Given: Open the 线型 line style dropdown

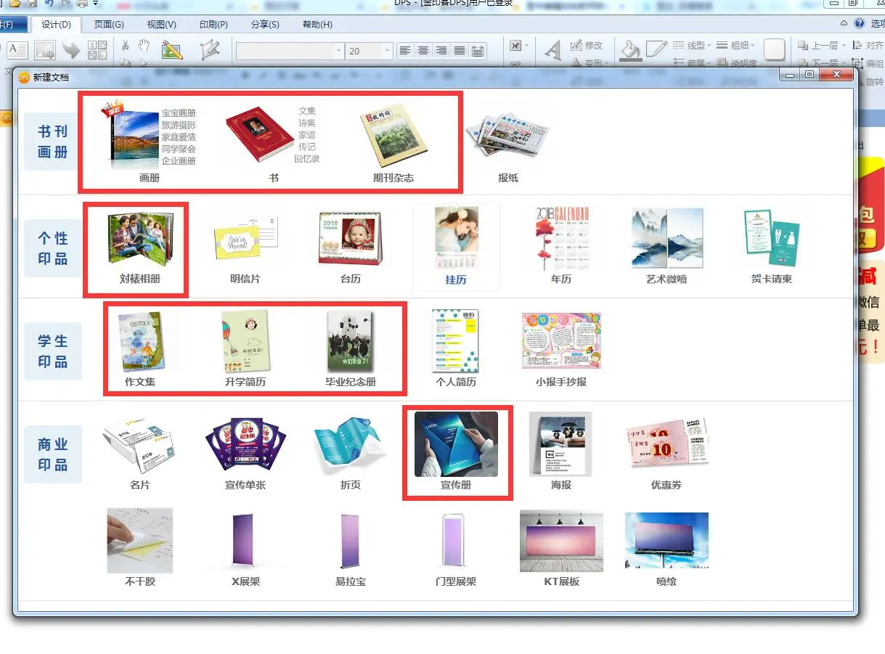Looking at the screenshot, I should pos(692,45).
